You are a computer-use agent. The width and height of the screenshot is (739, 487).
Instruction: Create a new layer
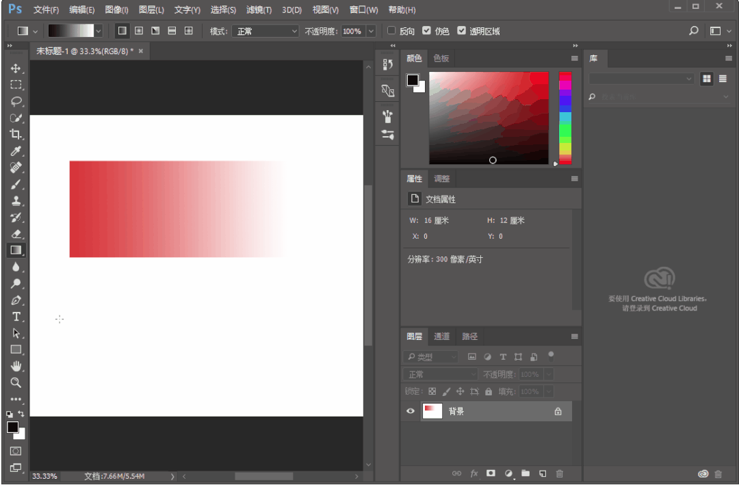click(543, 473)
